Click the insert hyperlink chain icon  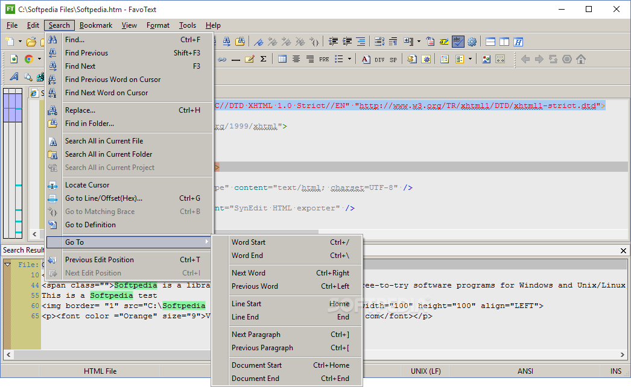pyautogui.click(x=222, y=59)
